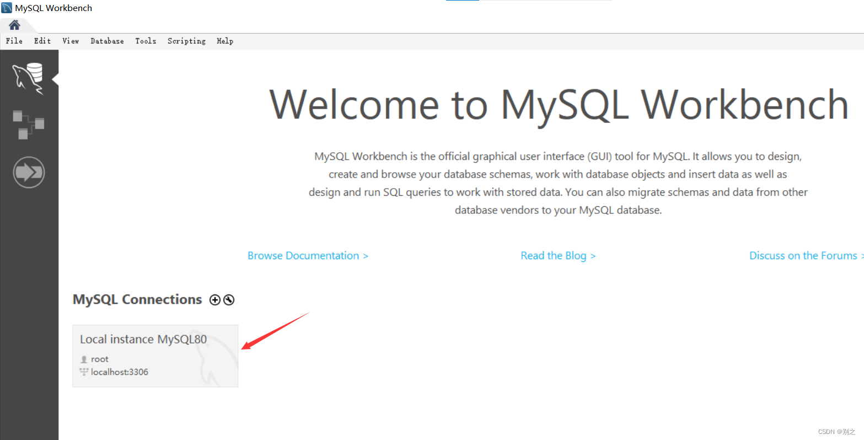
Task: Click the Read the Blog link
Action: pos(559,256)
